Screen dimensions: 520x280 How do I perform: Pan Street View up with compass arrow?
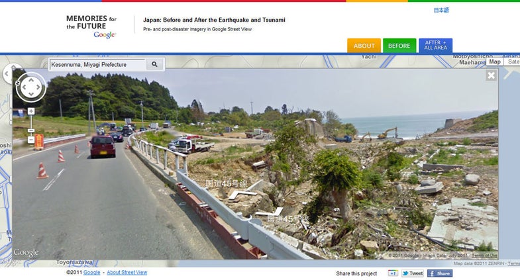[31, 80]
